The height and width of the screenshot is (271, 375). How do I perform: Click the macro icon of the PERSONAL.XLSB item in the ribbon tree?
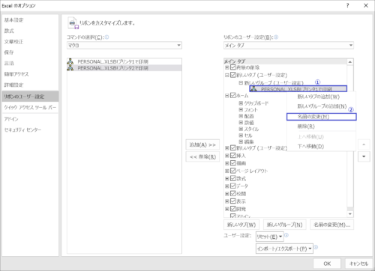(254, 89)
